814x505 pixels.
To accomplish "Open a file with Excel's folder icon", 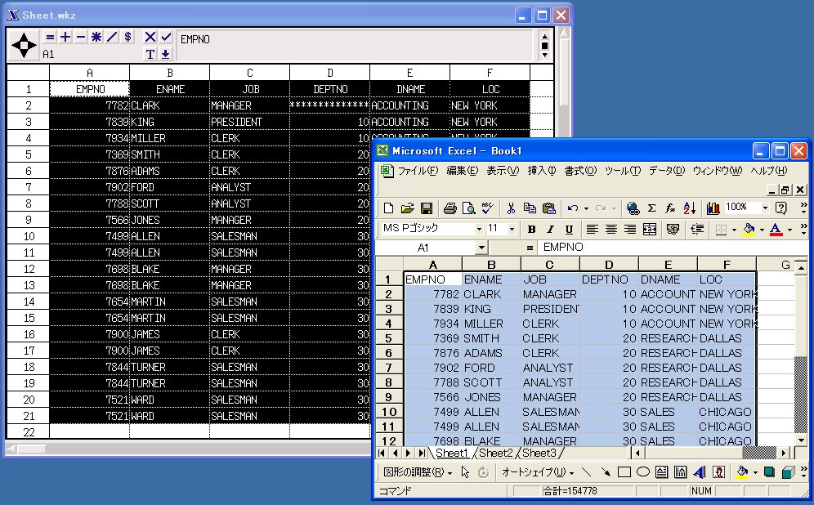I will pos(408,208).
